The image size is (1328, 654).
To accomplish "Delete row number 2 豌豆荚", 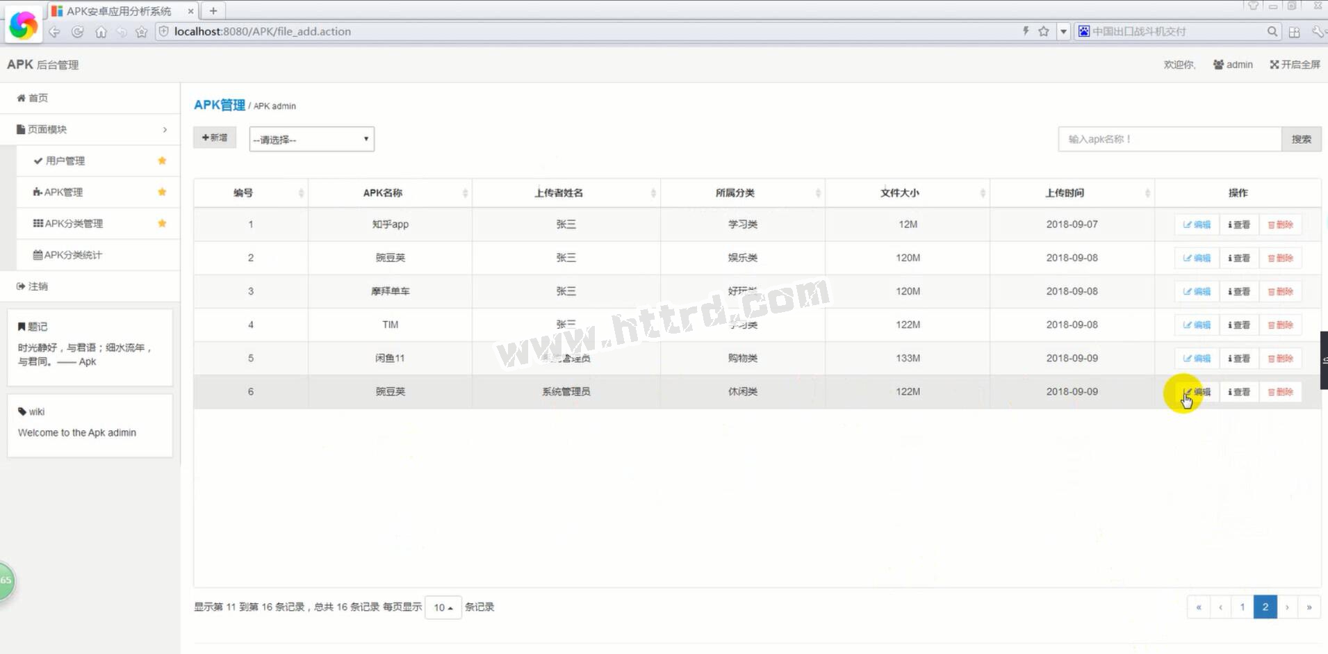I will click(1280, 258).
